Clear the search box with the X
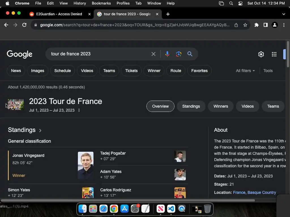This screenshot has width=290, height=217. click(x=153, y=54)
